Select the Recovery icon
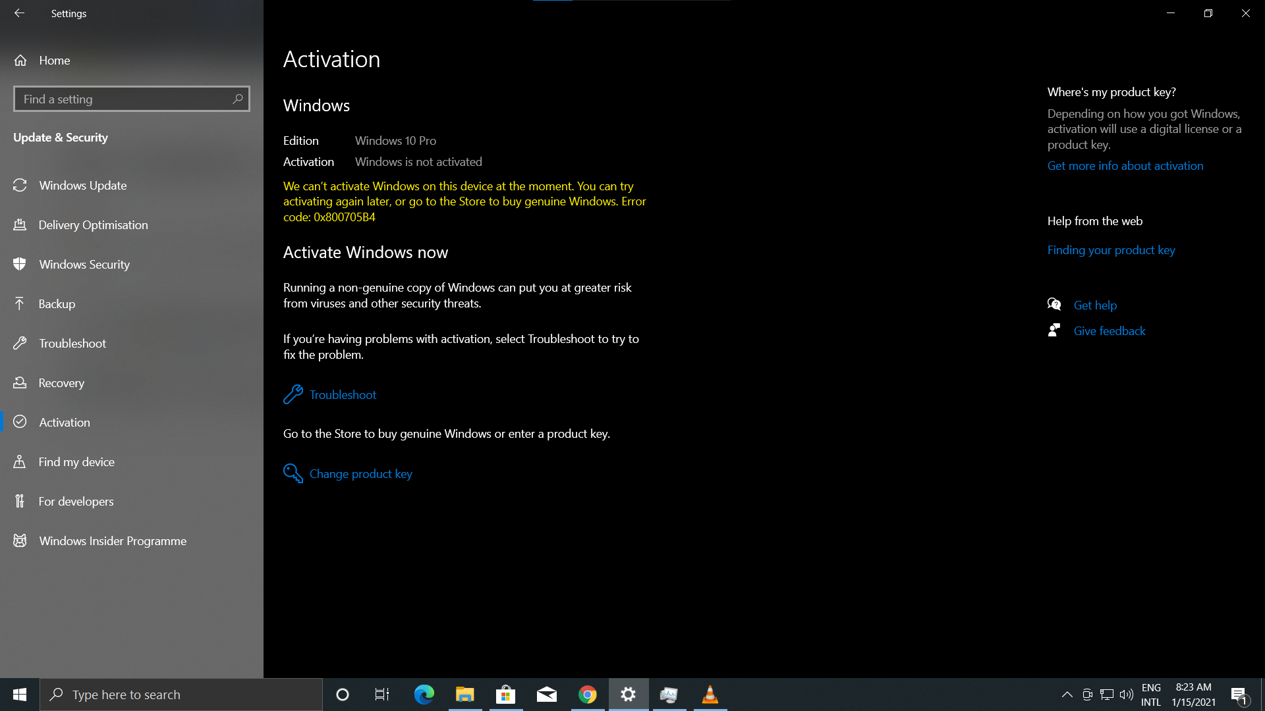This screenshot has width=1265, height=711. pyautogui.click(x=20, y=382)
